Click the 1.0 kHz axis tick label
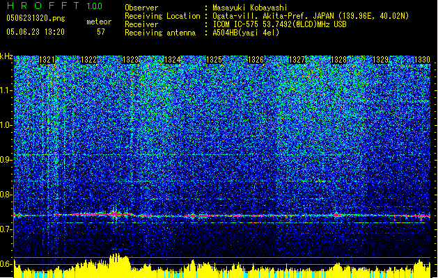 point(6,125)
